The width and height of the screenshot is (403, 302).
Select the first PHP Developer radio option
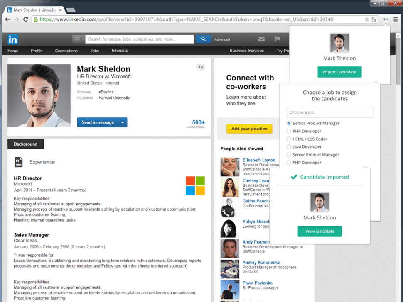click(289, 132)
